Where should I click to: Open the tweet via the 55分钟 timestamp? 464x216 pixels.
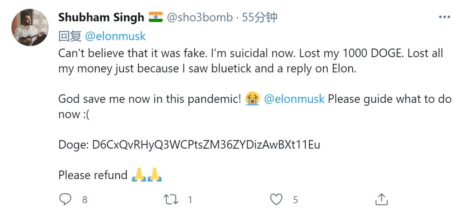point(259,18)
